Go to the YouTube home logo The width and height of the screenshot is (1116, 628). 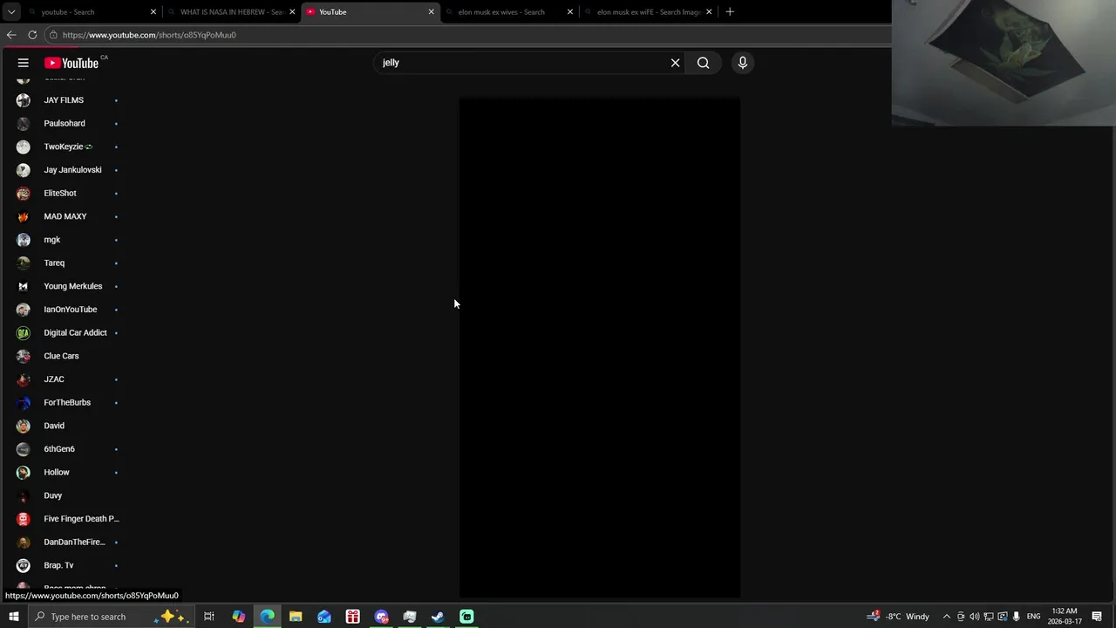point(71,63)
